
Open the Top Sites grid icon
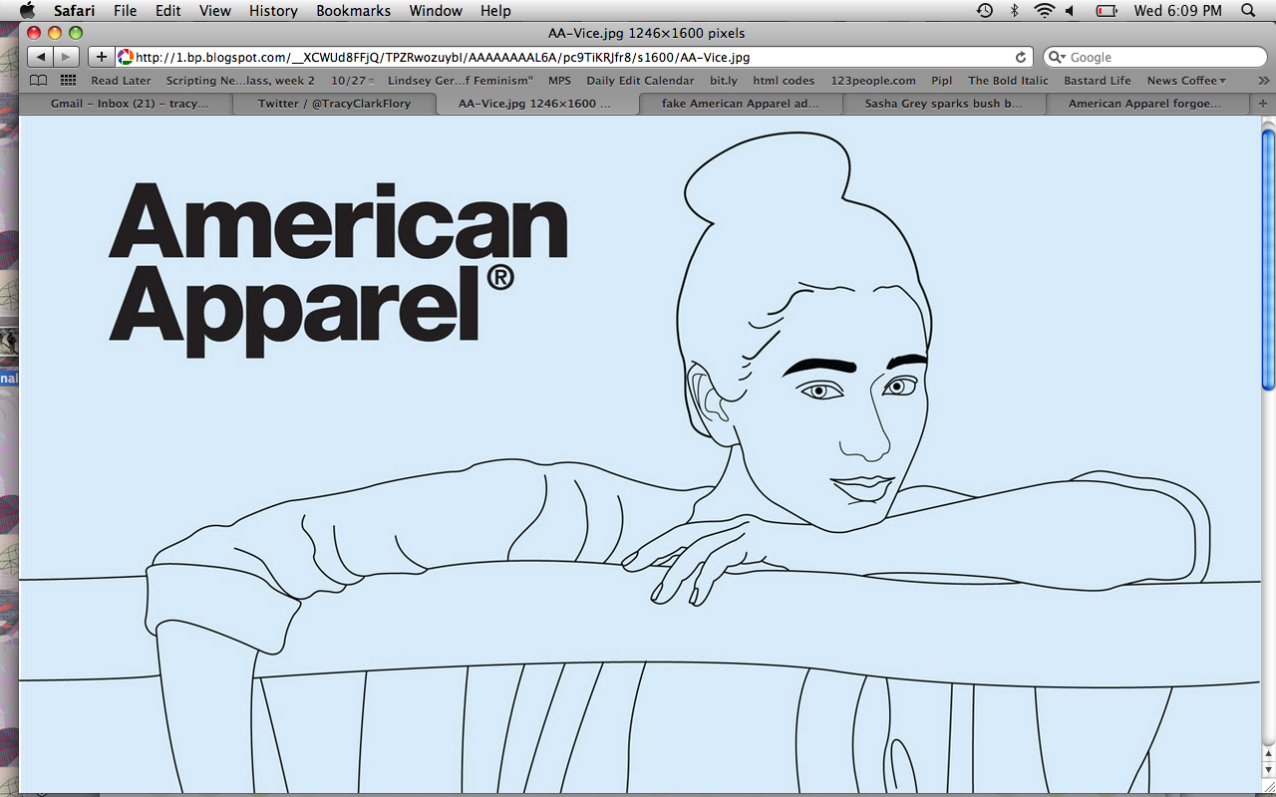coord(68,81)
